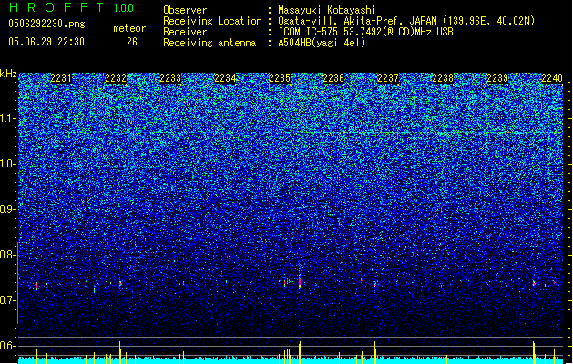Click the meteor label
Image resolution: width=573 pixels, height=364 pixels.
[x=129, y=28]
